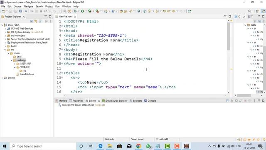
Task: Open the Navigate menu
Action: point(29,7)
